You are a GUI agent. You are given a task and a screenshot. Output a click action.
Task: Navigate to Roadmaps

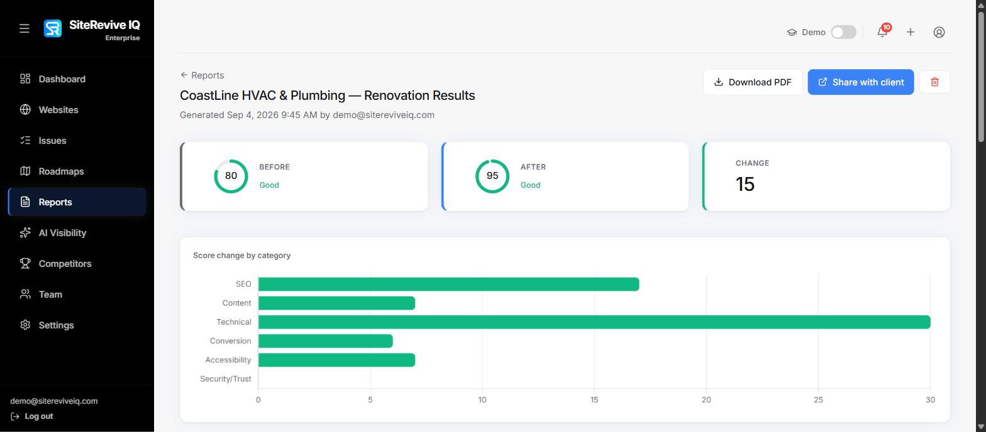77,171
